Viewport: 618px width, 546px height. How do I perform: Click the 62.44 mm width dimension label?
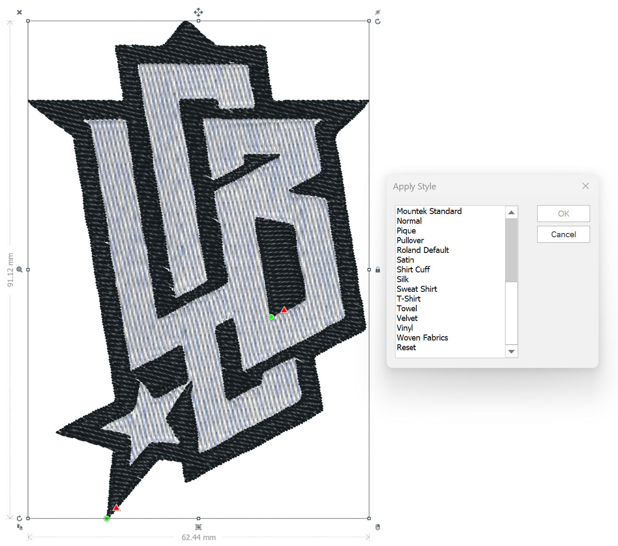[x=198, y=538]
